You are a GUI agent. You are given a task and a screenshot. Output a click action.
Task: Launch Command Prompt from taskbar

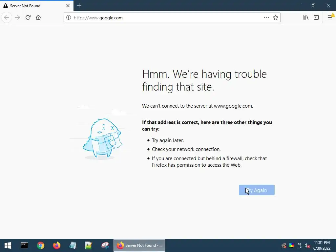(x=24, y=245)
